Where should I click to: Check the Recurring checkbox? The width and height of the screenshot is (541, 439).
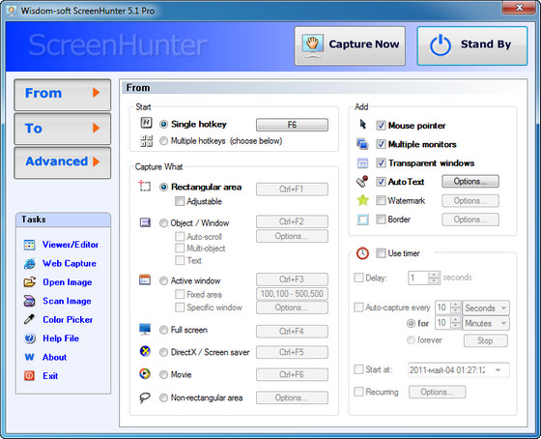pos(358,392)
